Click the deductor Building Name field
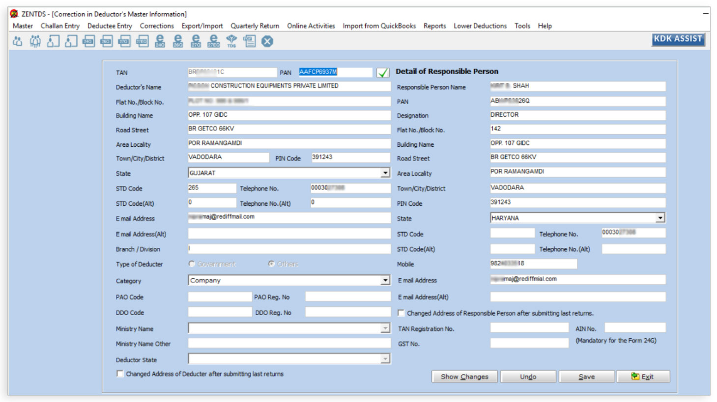 pos(289,115)
